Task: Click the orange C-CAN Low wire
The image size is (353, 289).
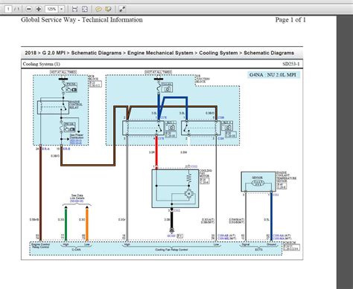Action: click(x=87, y=224)
